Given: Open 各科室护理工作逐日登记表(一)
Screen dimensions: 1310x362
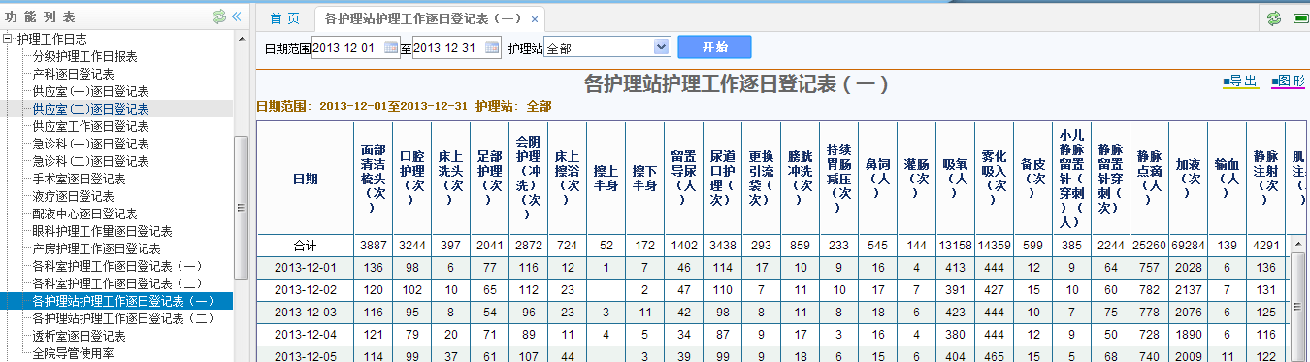Looking at the screenshot, I should pos(117,266).
